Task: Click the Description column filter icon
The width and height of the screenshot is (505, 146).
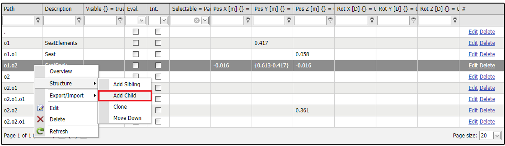Action: tap(79, 20)
